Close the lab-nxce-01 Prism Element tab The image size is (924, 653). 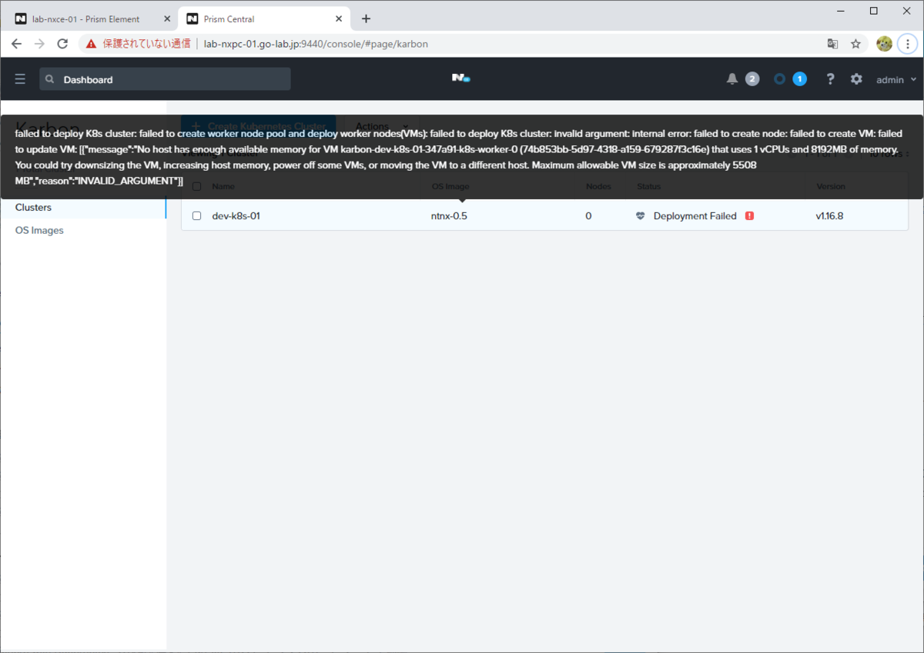click(167, 18)
